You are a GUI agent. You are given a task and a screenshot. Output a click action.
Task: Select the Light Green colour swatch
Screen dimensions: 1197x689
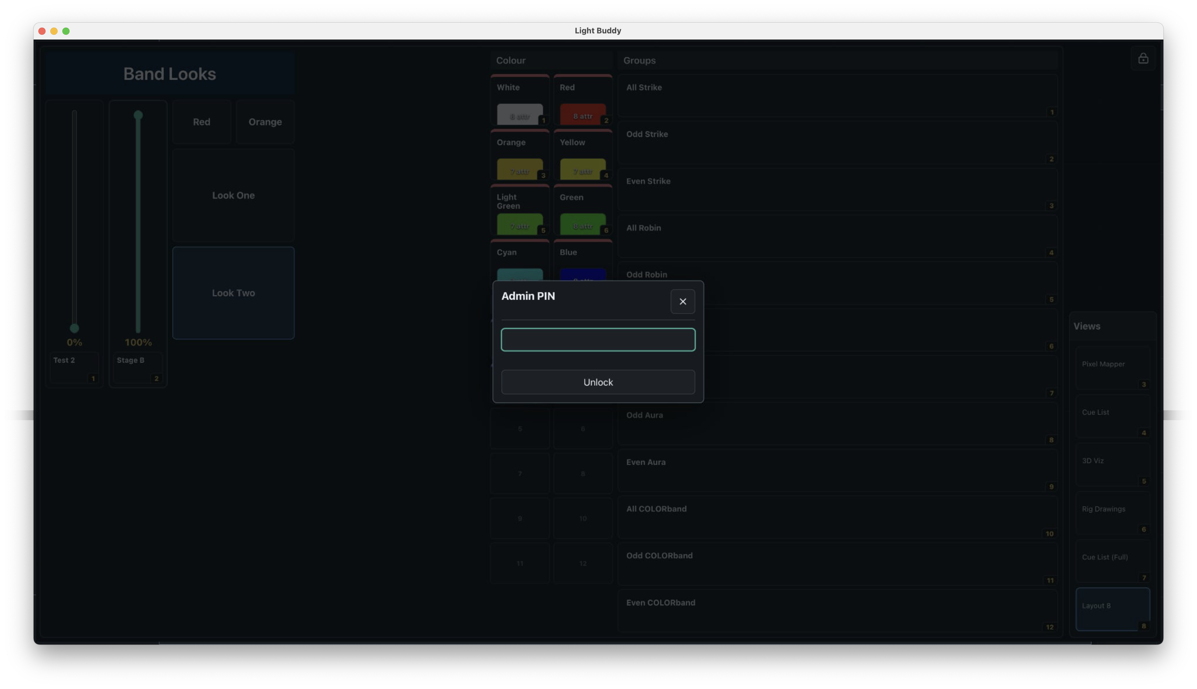click(520, 209)
